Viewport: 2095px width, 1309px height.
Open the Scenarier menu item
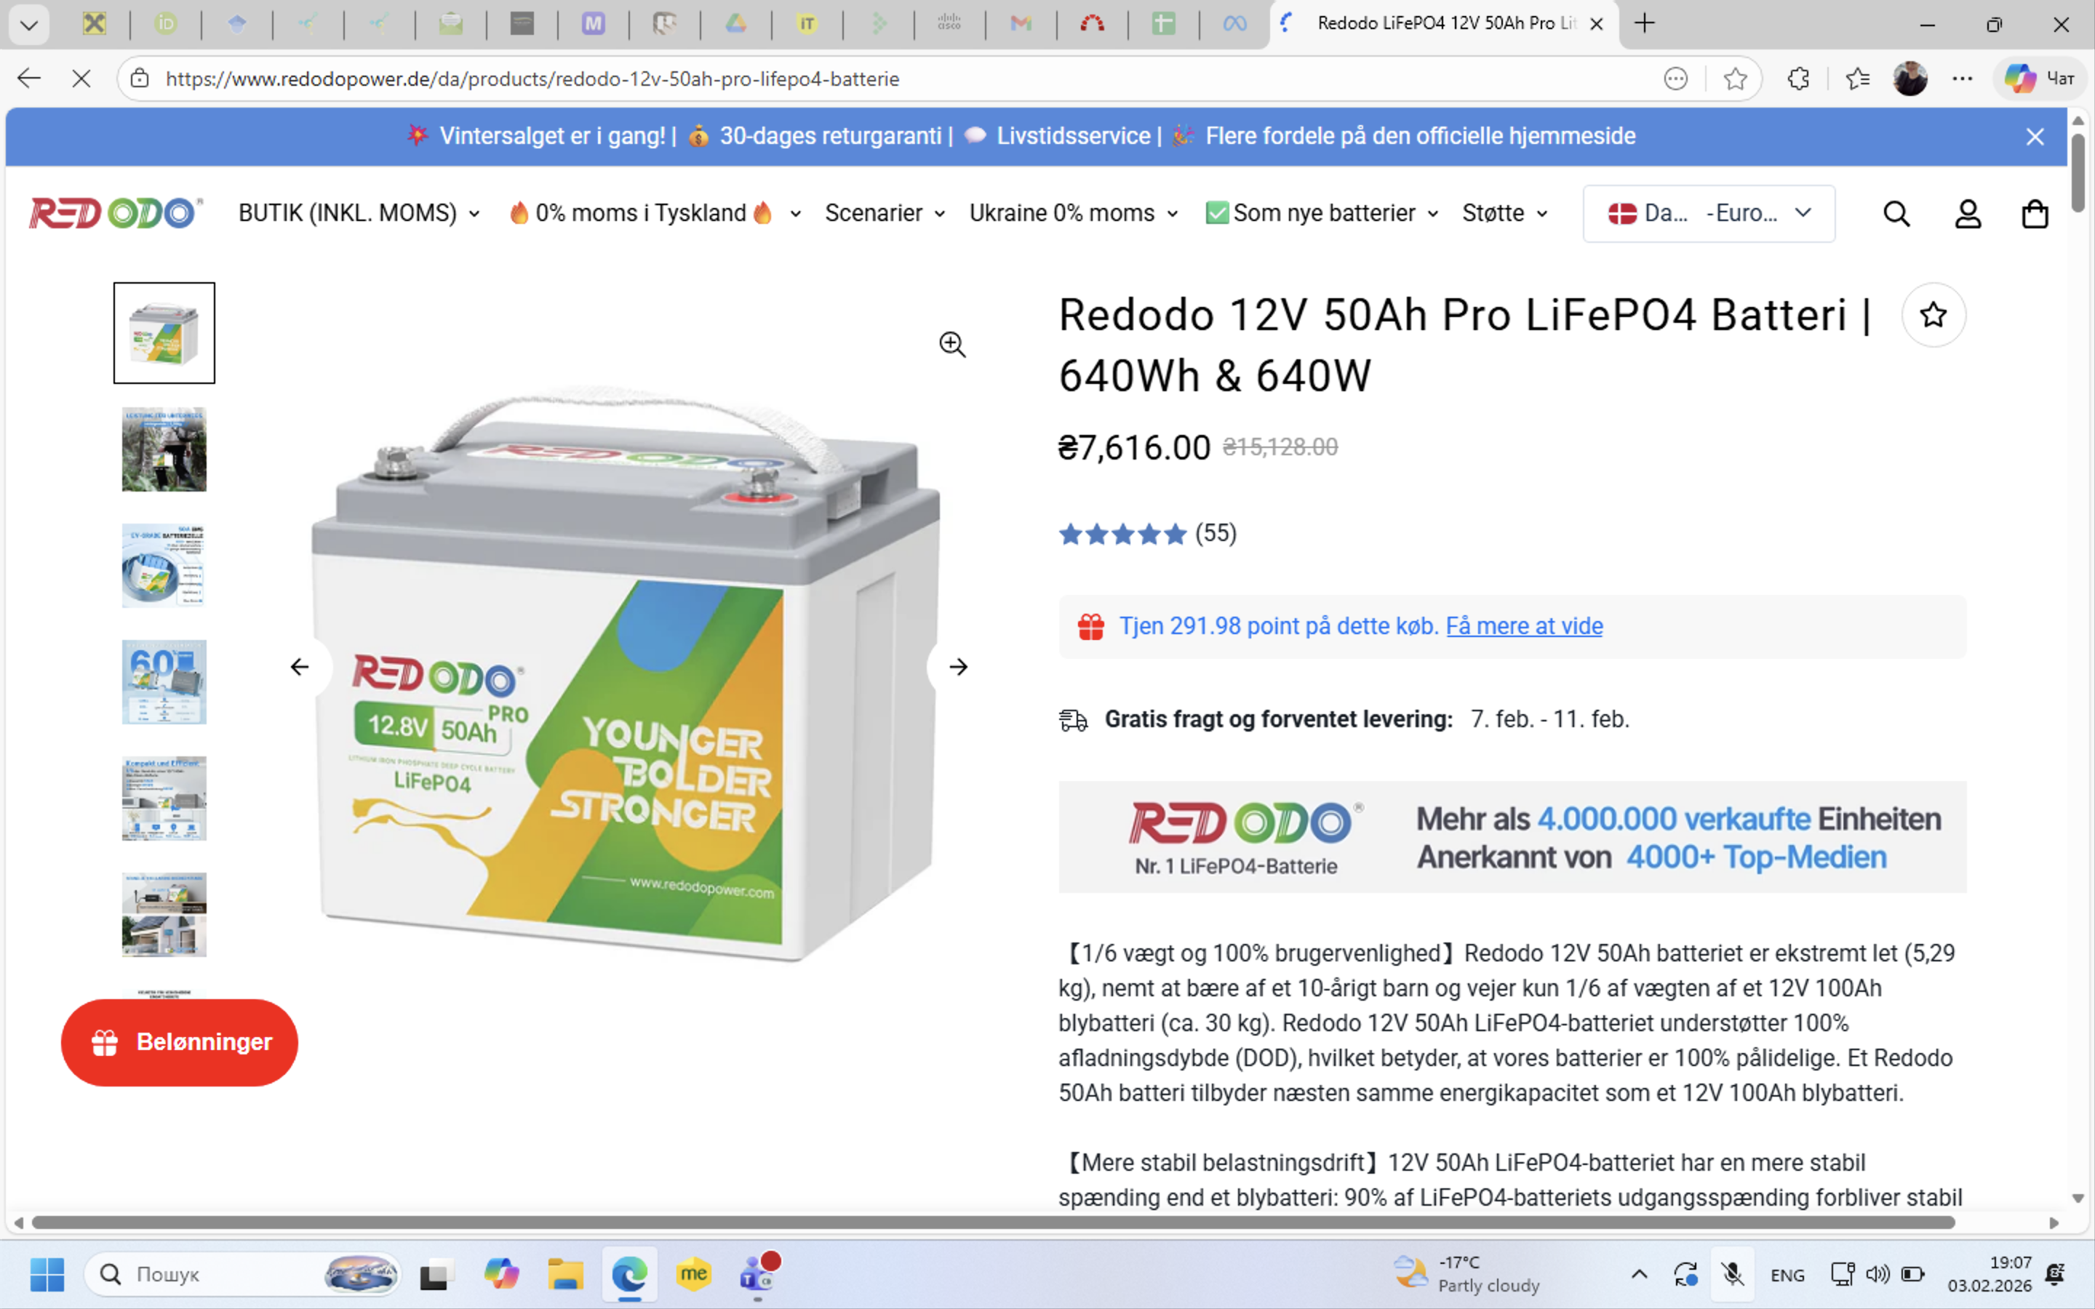[x=884, y=213]
